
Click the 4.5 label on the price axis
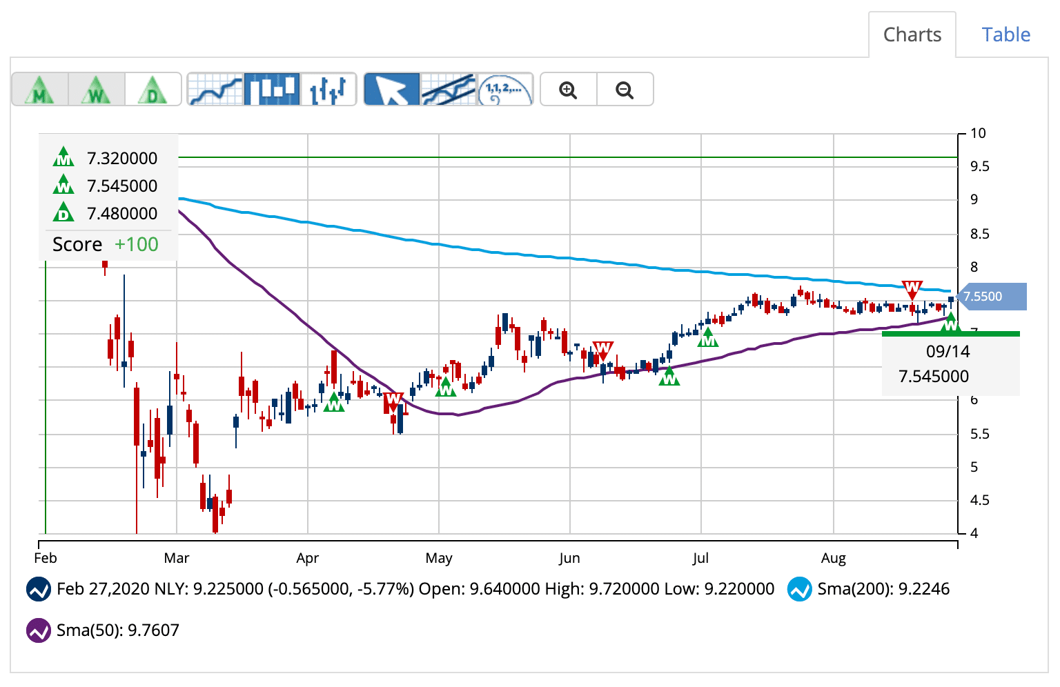[x=980, y=500]
